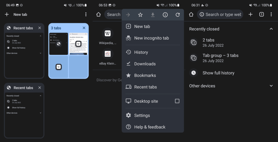Open the eBay Kleinanzeigen shortcut tile
The height and width of the screenshot is (142, 278).
click(x=108, y=57)
